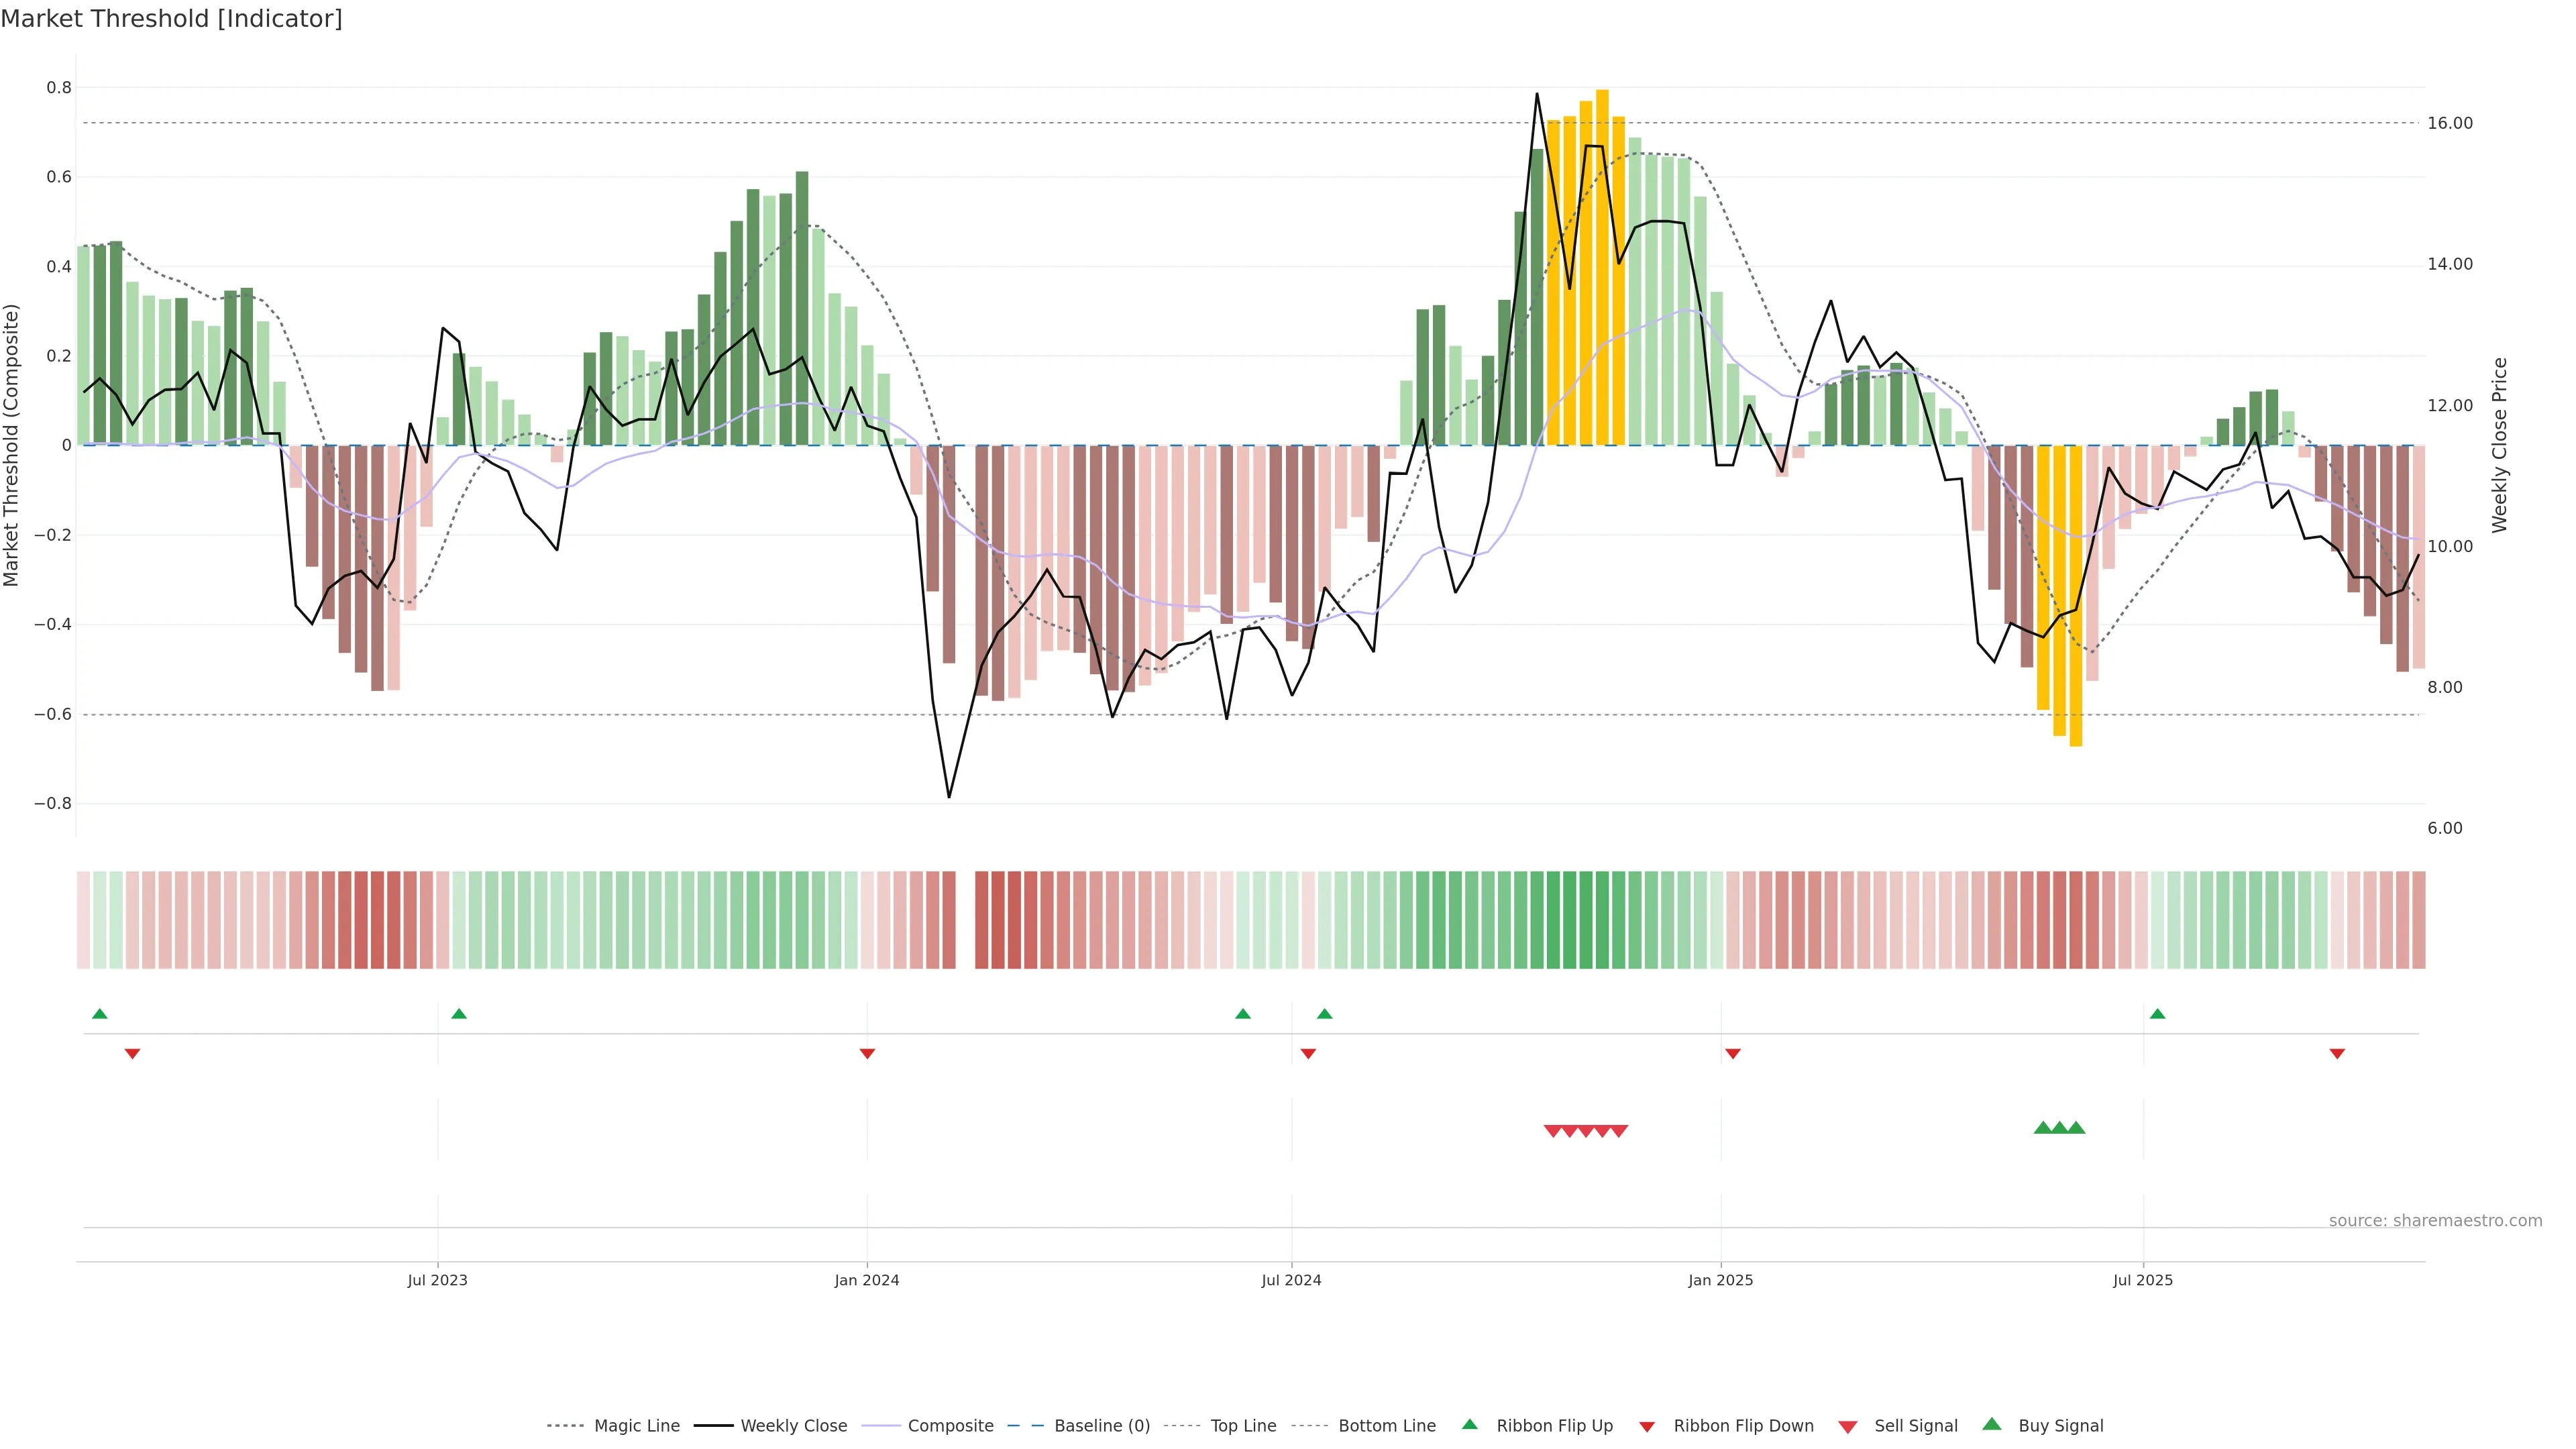Toggle Top Line legend entry

tap(1243, 1426)
